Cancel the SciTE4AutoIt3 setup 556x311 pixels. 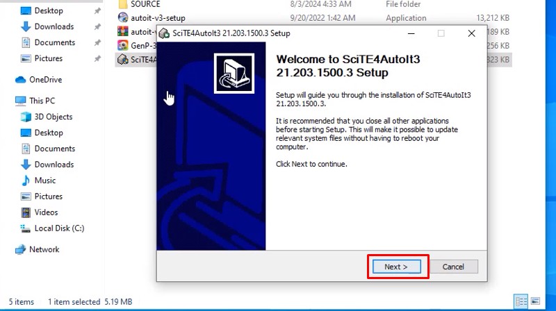453,267
